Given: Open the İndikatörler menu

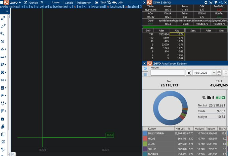Looking at the screenshot, I should (x=84, y=3).
